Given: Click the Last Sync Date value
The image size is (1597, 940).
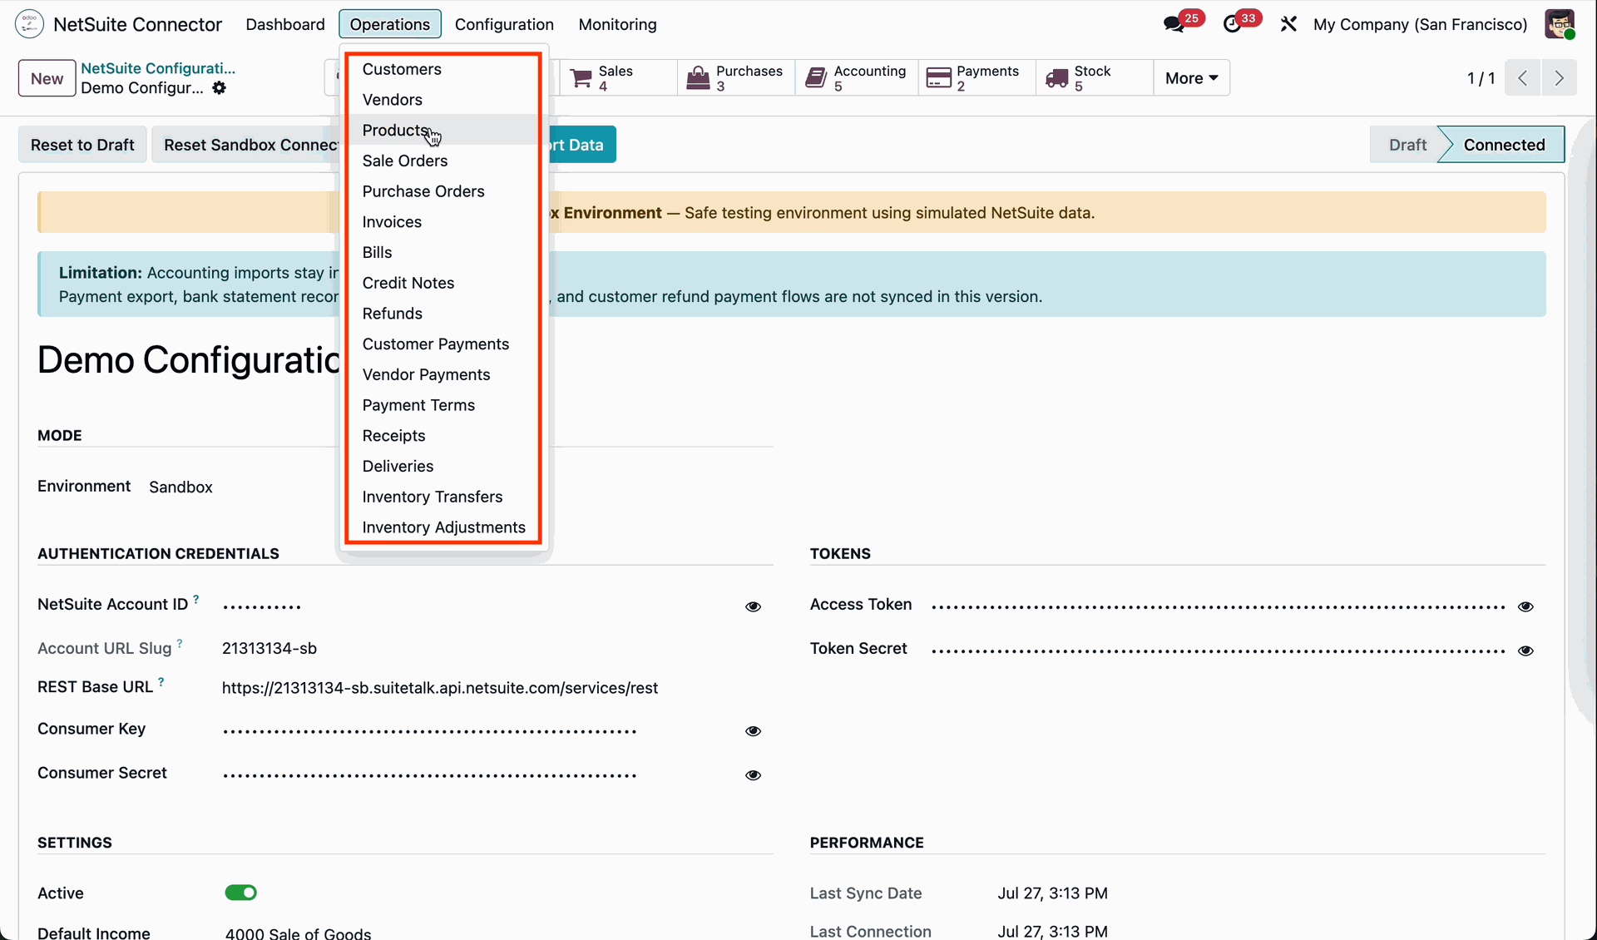Looking at the screenshot, I should click(1052, 893).
